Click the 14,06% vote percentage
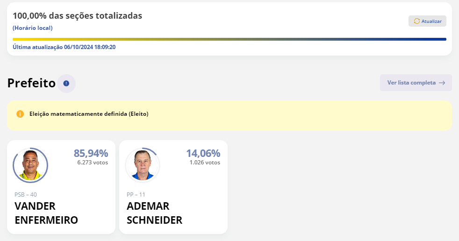 (203, 153)
